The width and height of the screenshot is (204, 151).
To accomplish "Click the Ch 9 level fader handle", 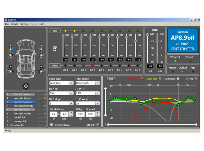I will 135,41.
